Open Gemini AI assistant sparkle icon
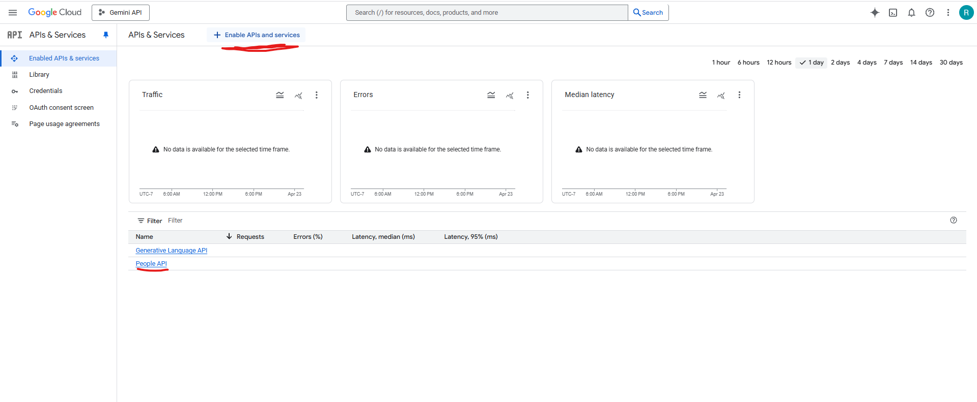 (875, 13)
